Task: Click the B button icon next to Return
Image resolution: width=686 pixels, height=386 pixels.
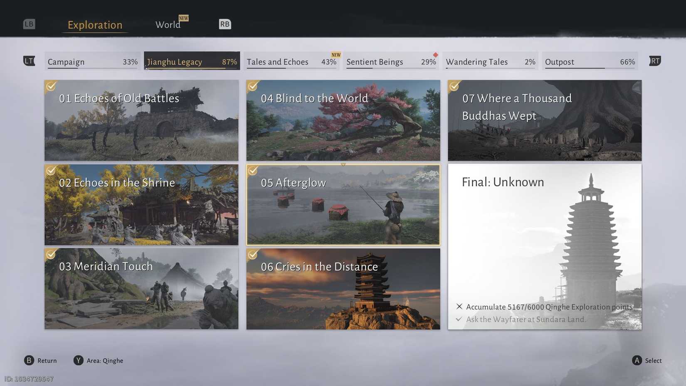Action: coord(29,360)
